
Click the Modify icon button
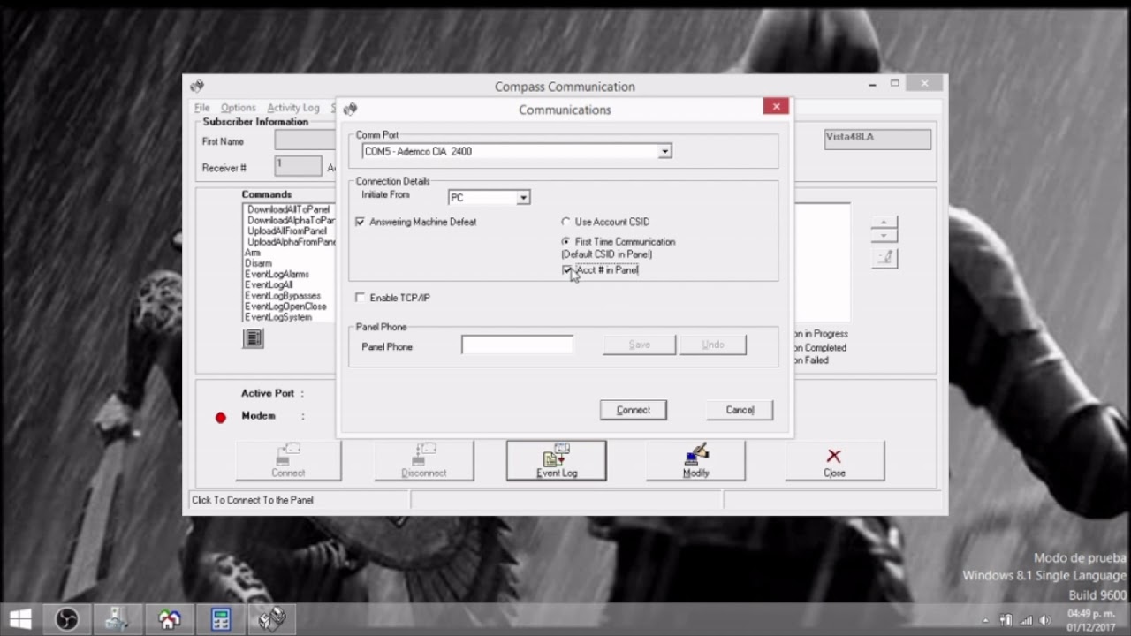click(x=695, y=460)
